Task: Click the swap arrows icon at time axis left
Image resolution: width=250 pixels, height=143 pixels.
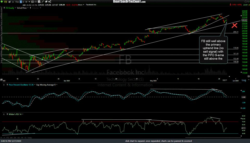Action: [2, 80]
